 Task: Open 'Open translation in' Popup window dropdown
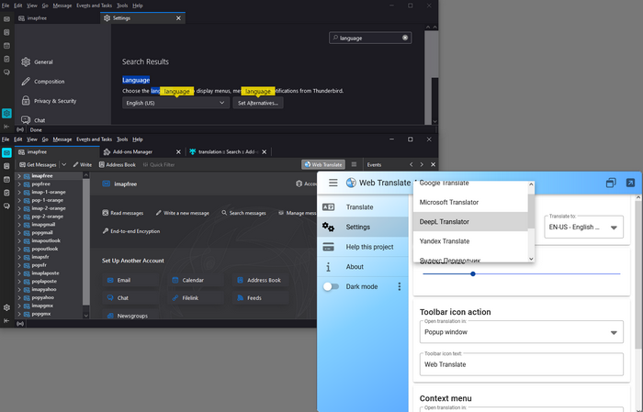pyautogui.click(x=521, y=332)
